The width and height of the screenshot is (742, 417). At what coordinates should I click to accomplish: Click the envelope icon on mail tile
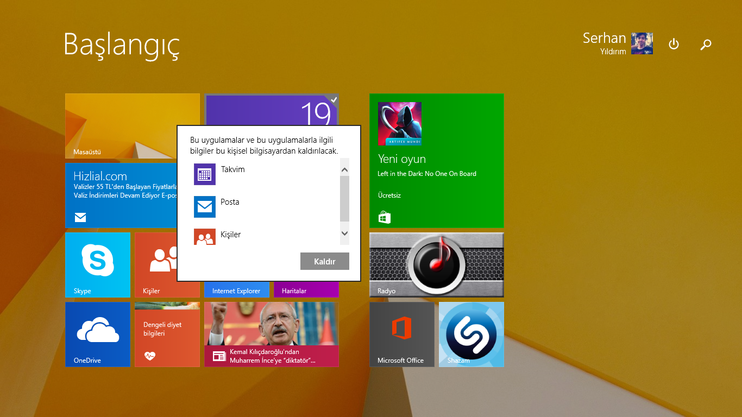(x=80, y=218)
